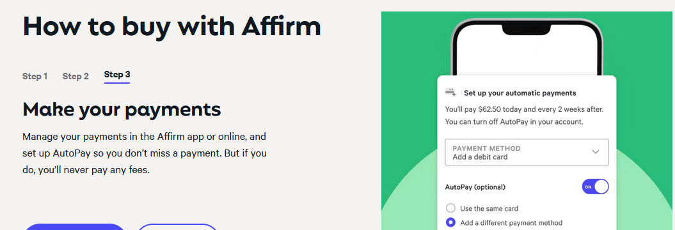Select the "Use the same card" radio button
The image size is (675, 230).
point(450,208)
